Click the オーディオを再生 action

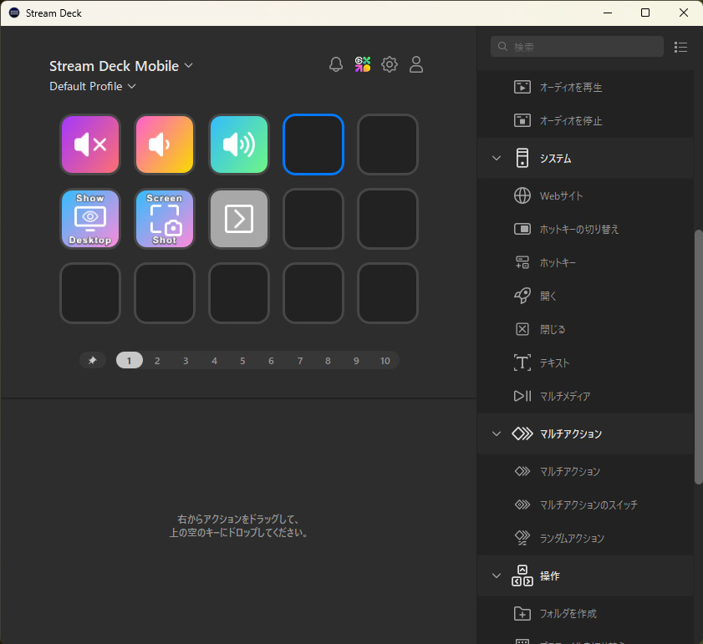[x=585, y=87]
